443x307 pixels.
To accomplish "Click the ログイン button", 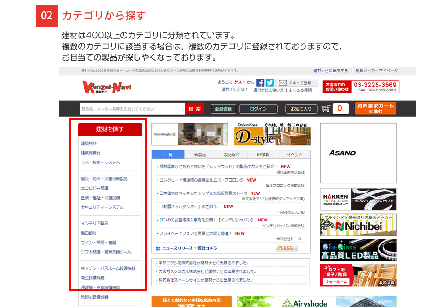I will point(258,109).
